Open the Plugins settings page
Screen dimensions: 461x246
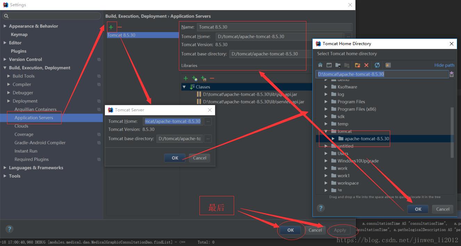click(x=18, y=51)
